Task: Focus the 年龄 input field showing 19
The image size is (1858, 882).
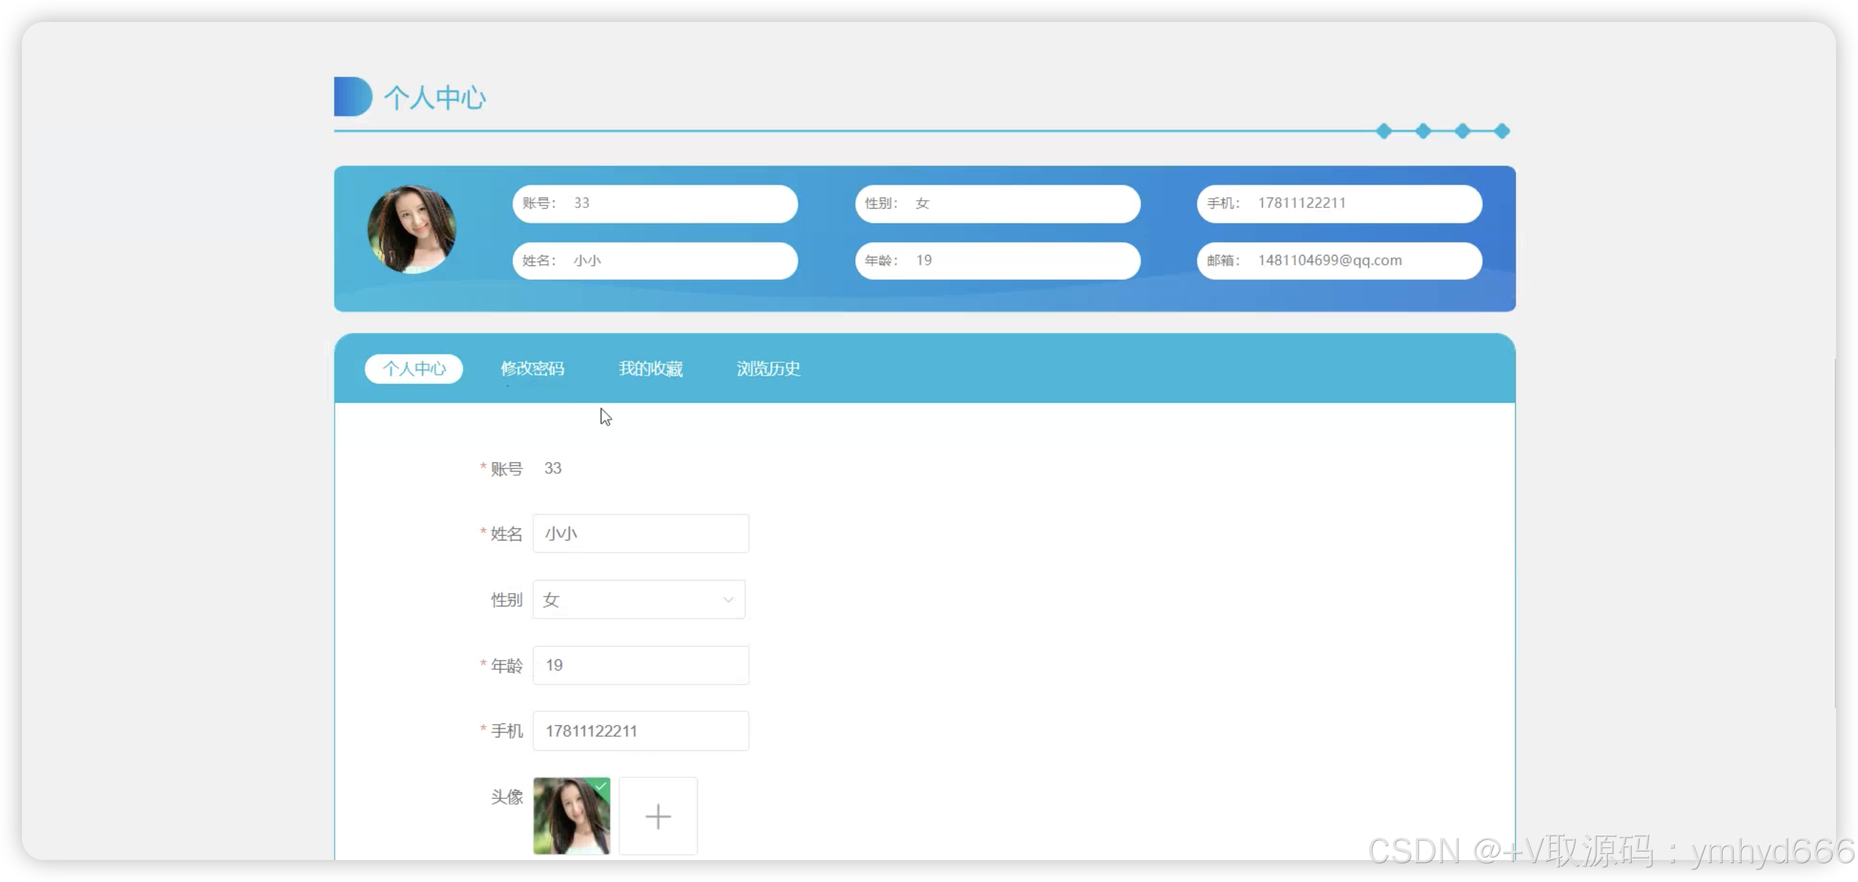Action: pos(640,665)
